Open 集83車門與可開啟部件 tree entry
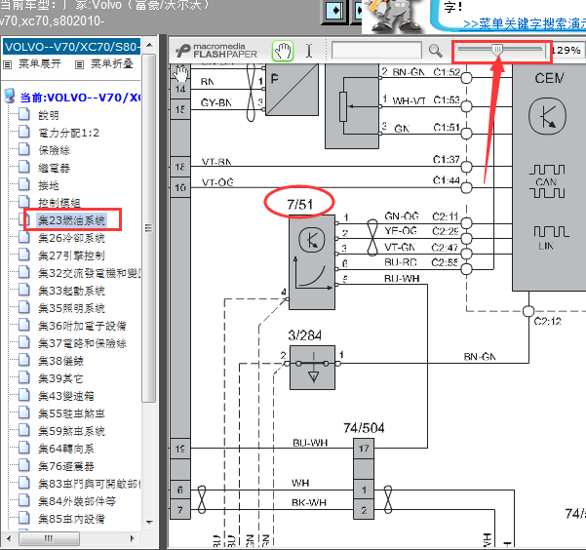This screenshot has width=586, height=550. pyautogui.click(x=90, y=485)
